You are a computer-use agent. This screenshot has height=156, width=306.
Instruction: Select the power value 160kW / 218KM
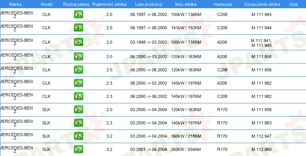pyautogui.click(x=186, y=136)
